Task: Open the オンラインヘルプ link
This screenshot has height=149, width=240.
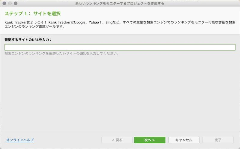Action: point(20,140)
